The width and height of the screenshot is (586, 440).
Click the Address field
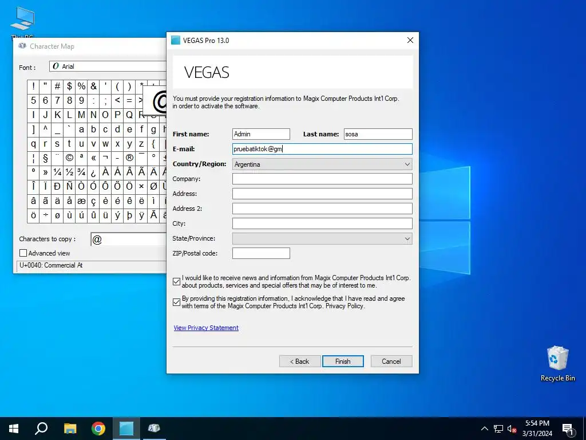coord(322,194)
